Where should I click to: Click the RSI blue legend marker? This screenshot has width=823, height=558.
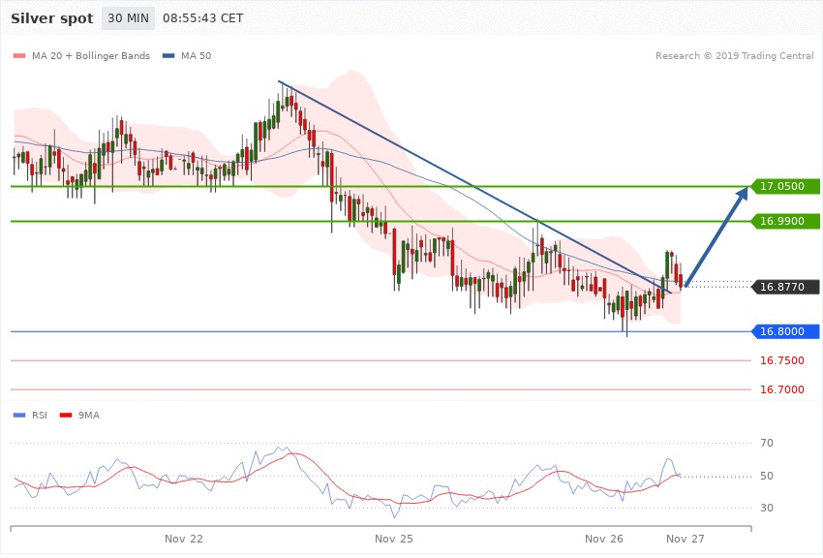pos(18,415)
